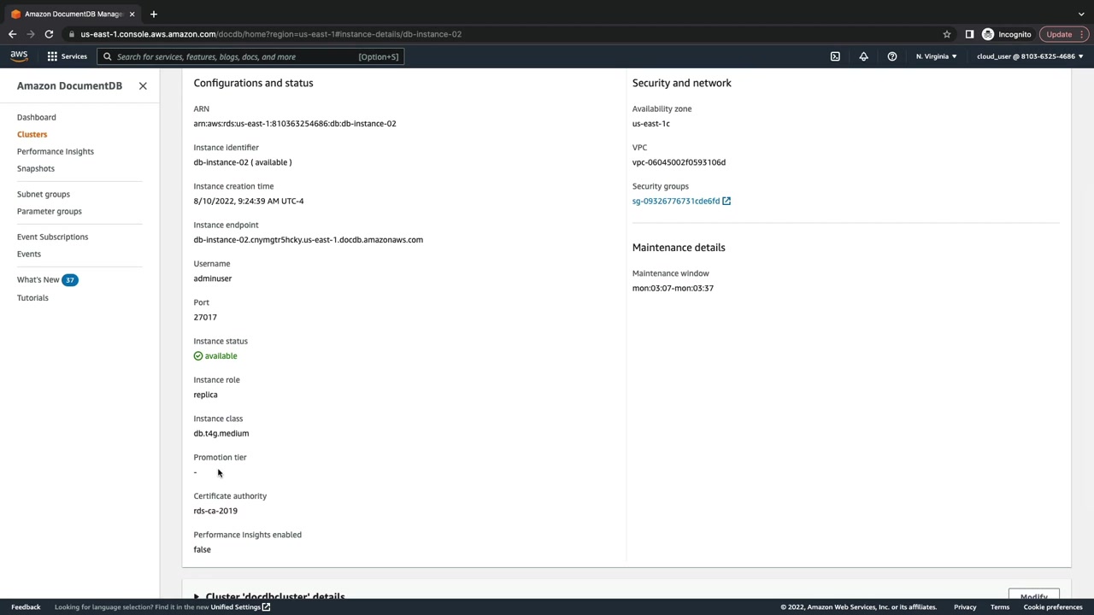The image size is (1094, 615).
Task: Open the Privacy footer link
Action: (965, 607)
